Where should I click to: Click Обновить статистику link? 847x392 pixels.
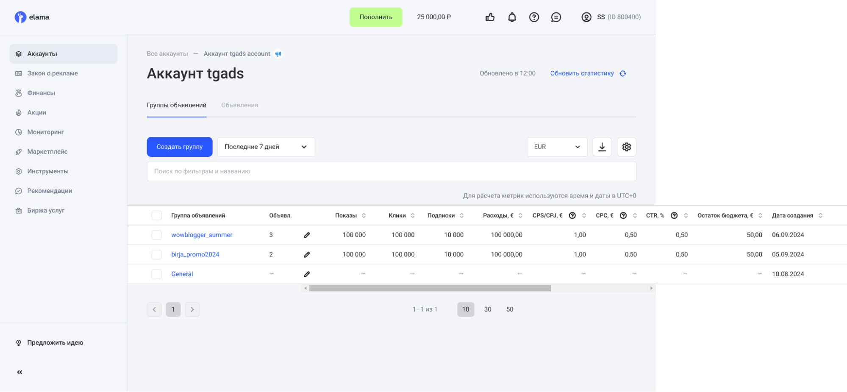pyautogui.click(x=582, y=73)
